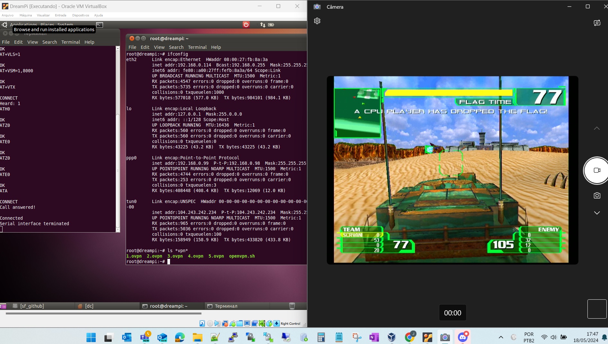Viewport: 608px width, 344px height.
Task: Open Help menu in root@dreampi terminal
Action: pyautogui.click(x=216, y=47)
